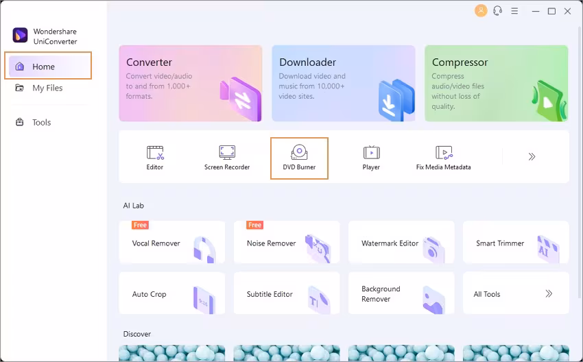This screenshot has width=583, height=362.
Task: Open the Watermark Editor tool
Action: pyautogui.click(x=401, y=242)
